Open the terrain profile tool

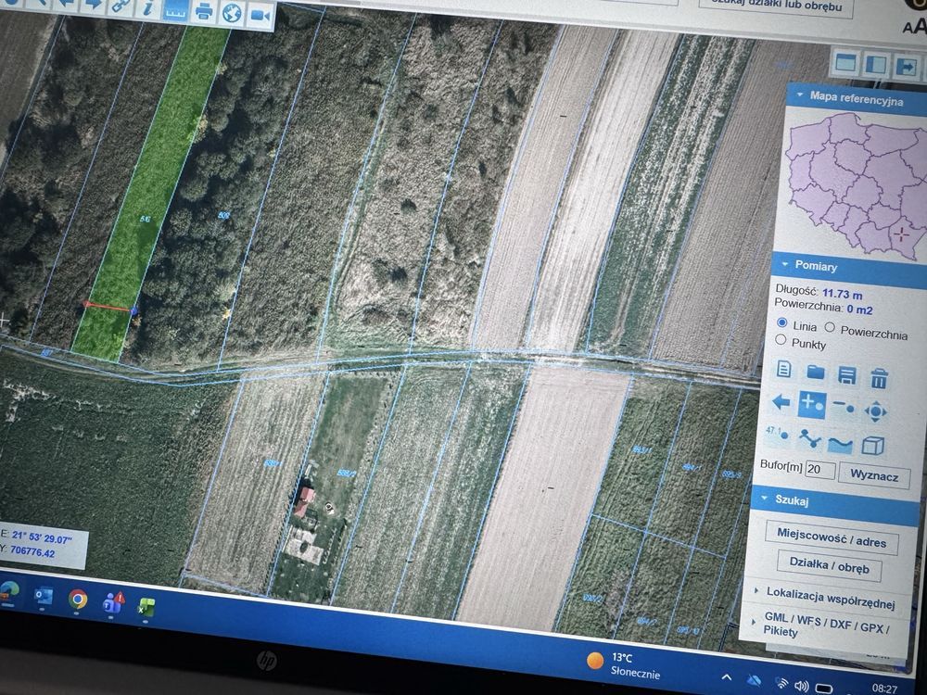tap(840, 444)
